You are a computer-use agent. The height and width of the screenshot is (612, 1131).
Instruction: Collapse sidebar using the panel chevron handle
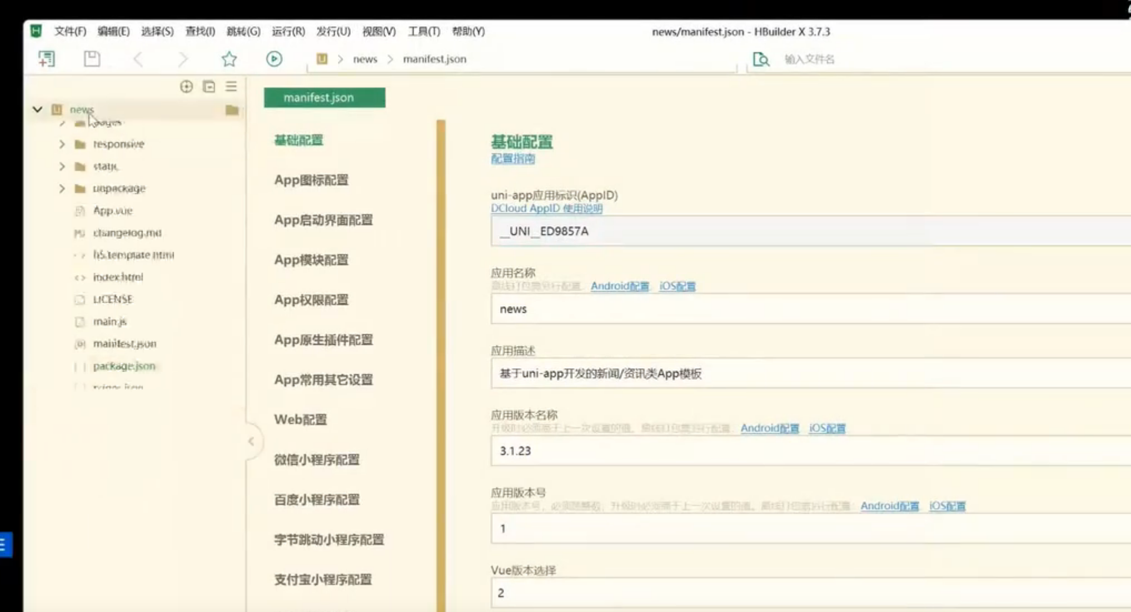pos(251,442)
